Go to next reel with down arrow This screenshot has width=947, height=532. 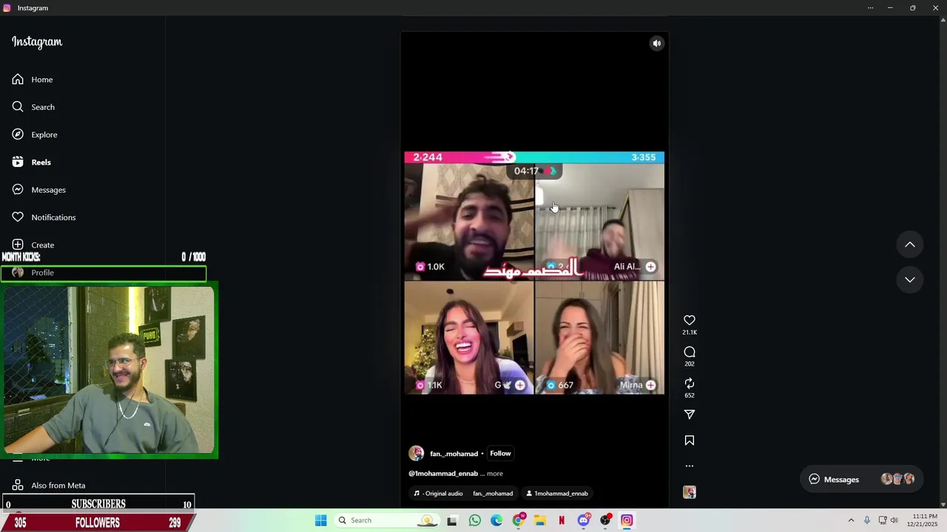[x=910, y=280]
